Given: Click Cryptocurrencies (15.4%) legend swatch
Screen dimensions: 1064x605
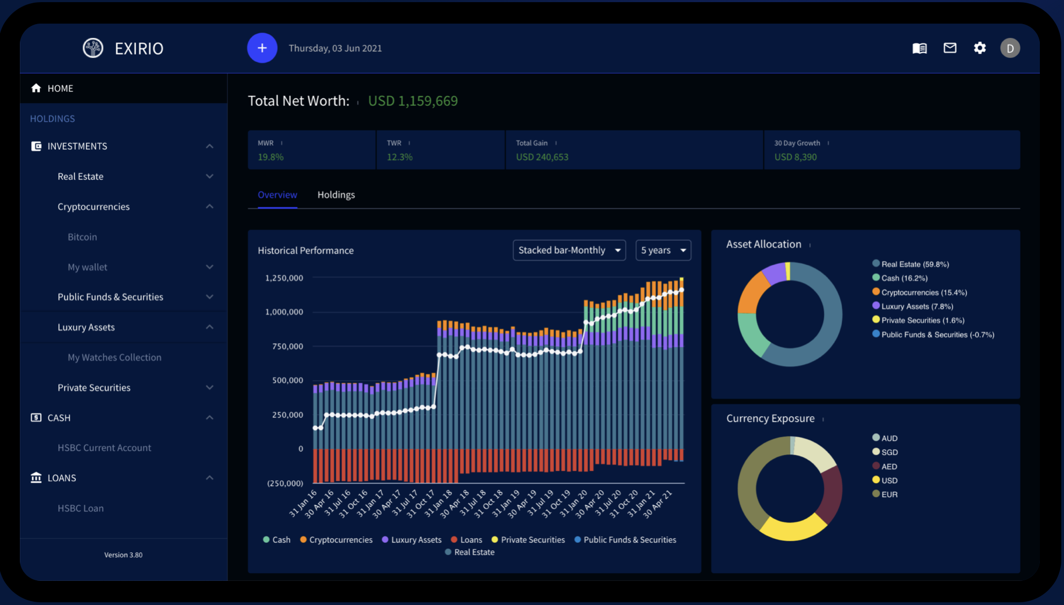Looking at the screenshot, I should pos(876,292).
